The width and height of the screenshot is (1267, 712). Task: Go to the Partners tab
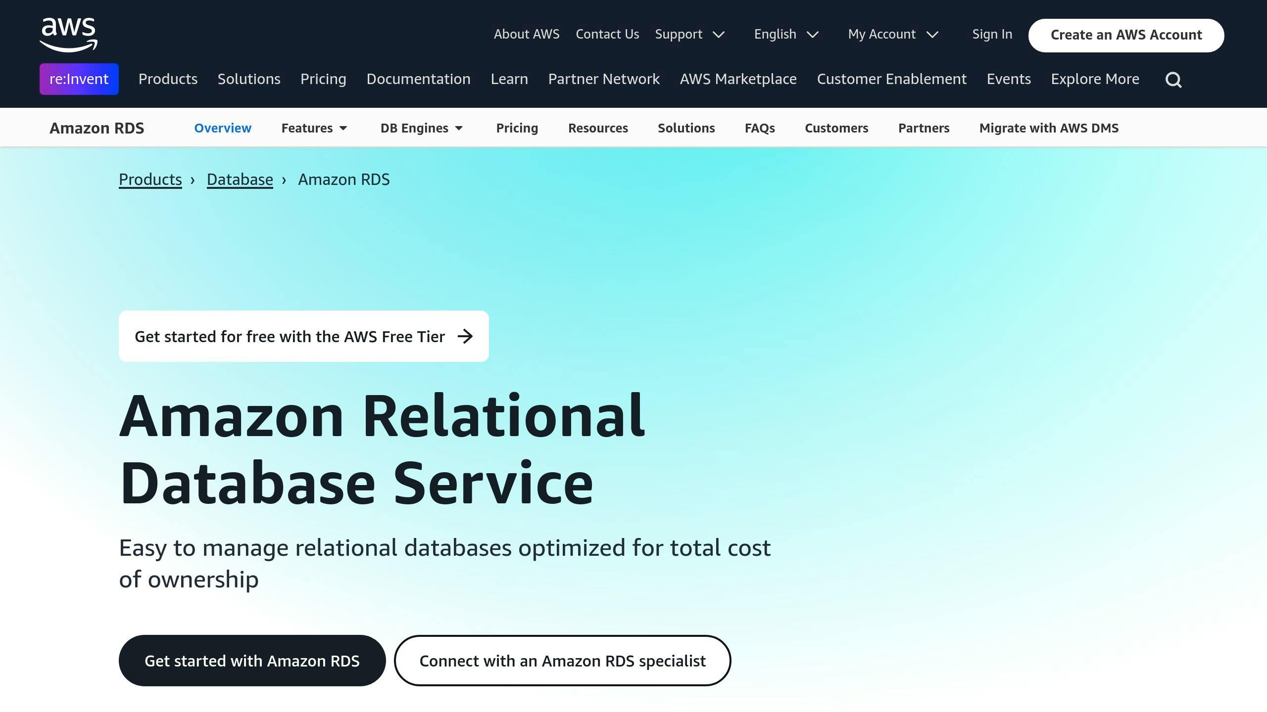pos(924,128)
